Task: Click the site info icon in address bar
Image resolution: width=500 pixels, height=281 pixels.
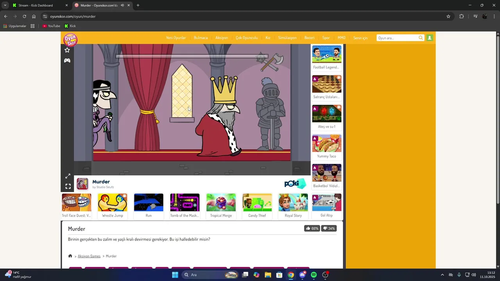Action: (45, 16)
